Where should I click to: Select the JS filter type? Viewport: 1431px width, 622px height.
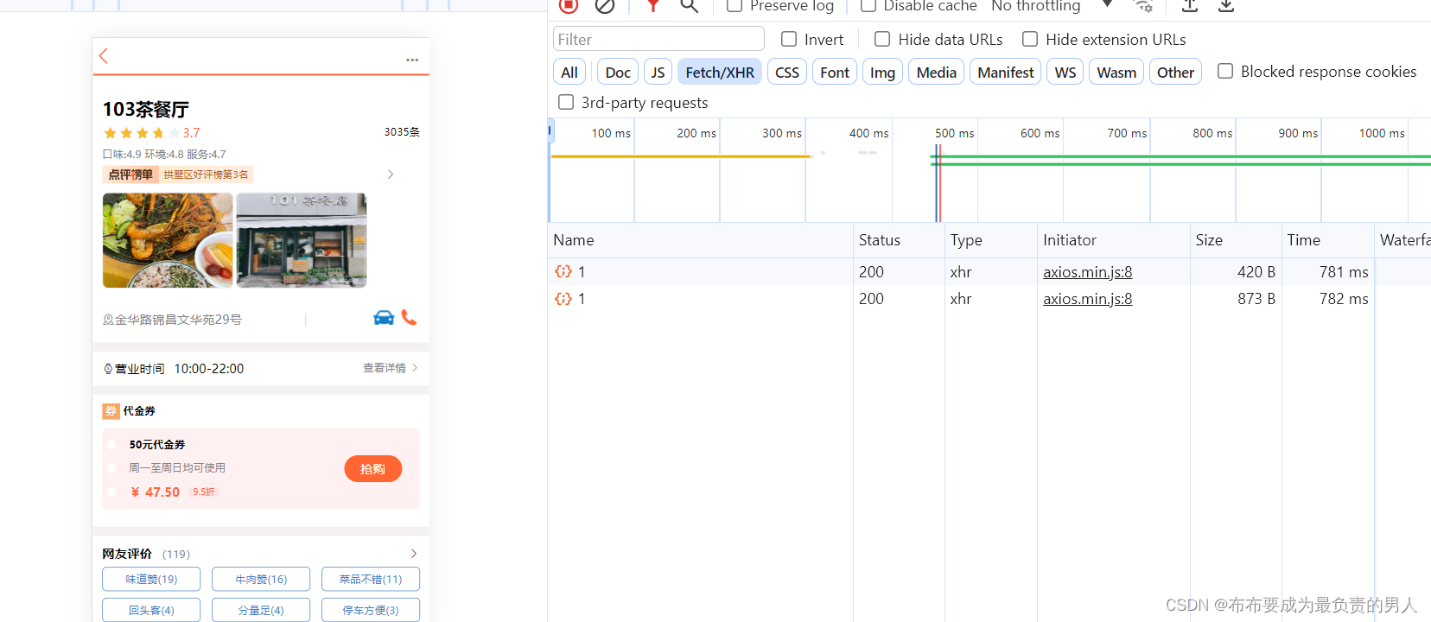(658, 72)
